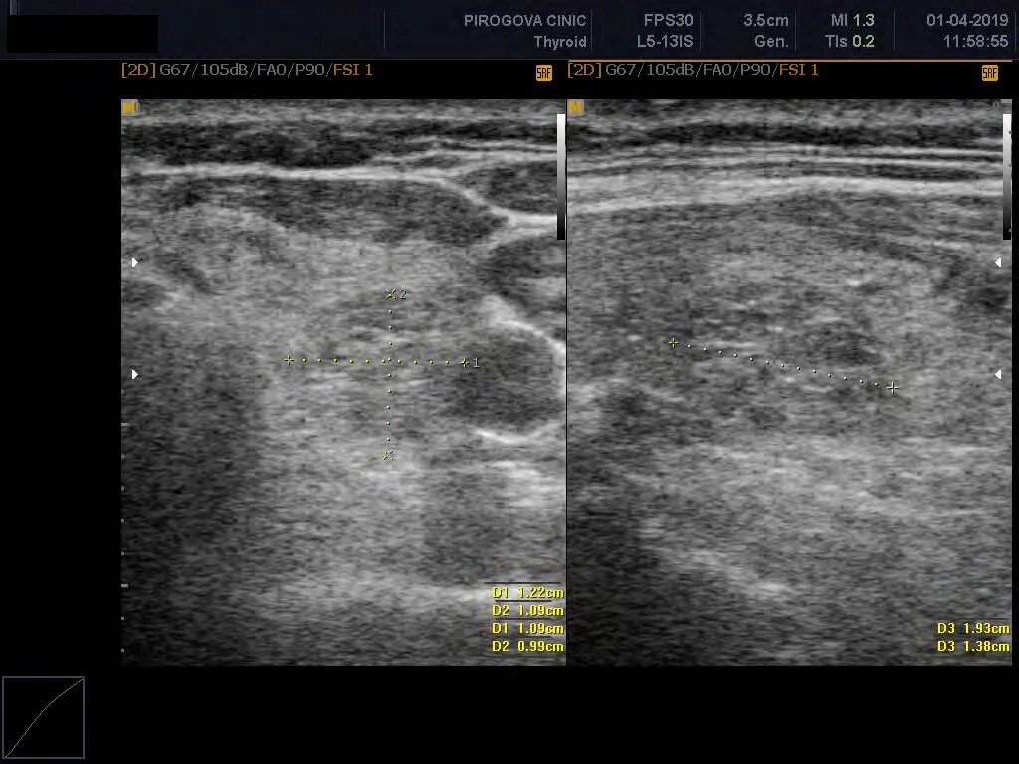Select the D2 1.09cm measurement result
The image size is (1019, 764).
click(527, 610)
